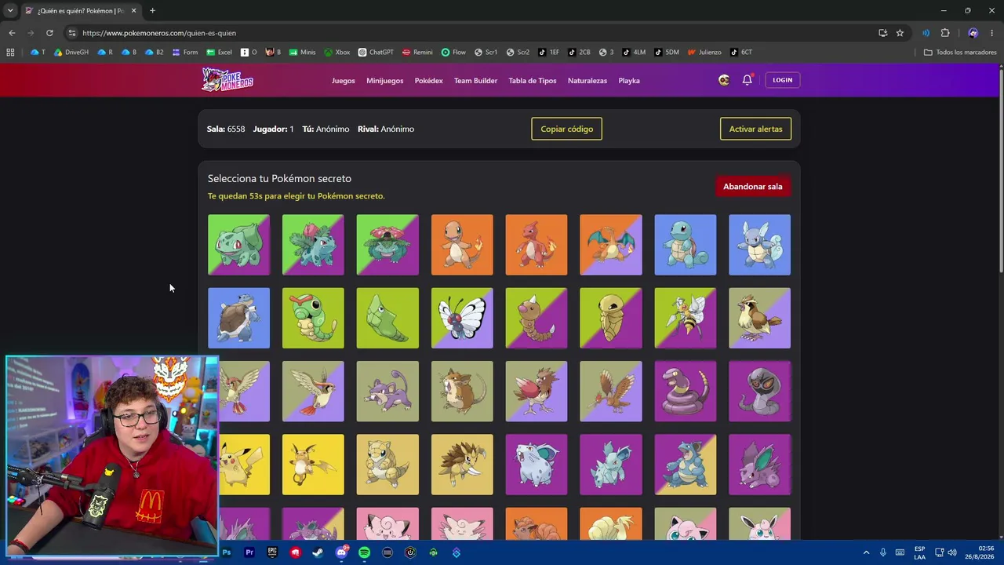Open the Chrome extensions puzzle icon

945,33
